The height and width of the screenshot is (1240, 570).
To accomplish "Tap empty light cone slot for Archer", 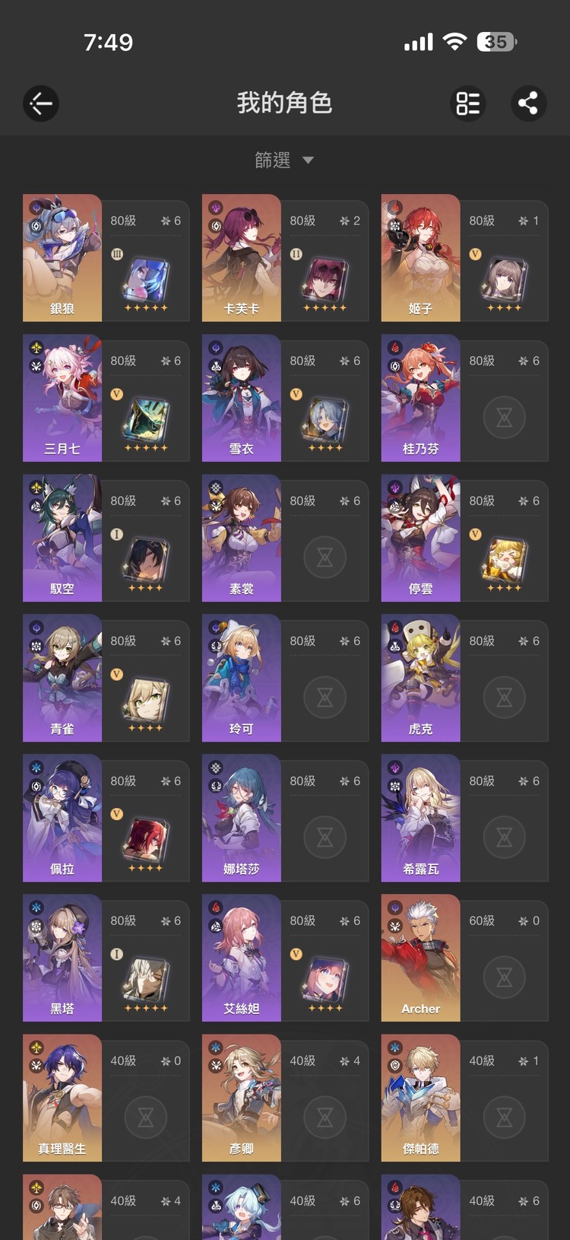I will 505,978.
